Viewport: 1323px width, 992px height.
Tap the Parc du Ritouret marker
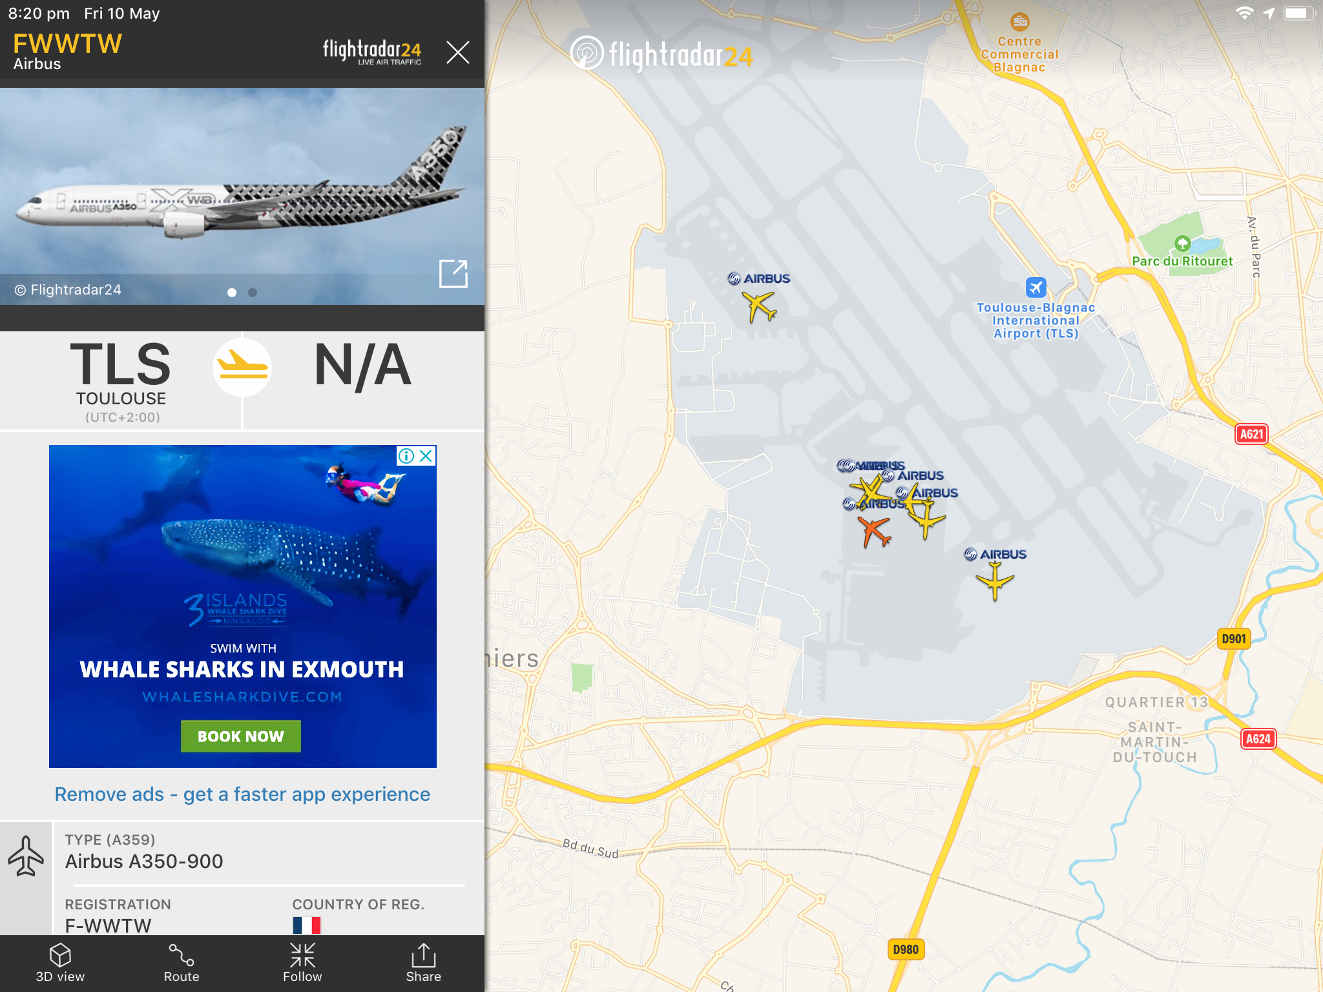[1182, 243]
